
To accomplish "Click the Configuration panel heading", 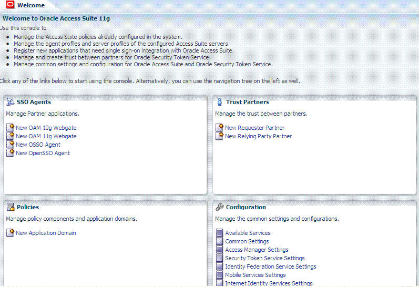I will point(246,207).
